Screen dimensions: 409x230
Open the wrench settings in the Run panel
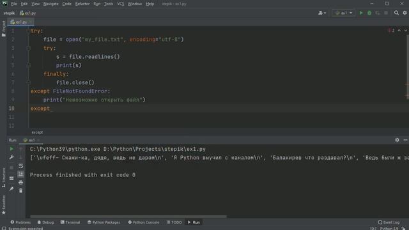tap(12, 157)
